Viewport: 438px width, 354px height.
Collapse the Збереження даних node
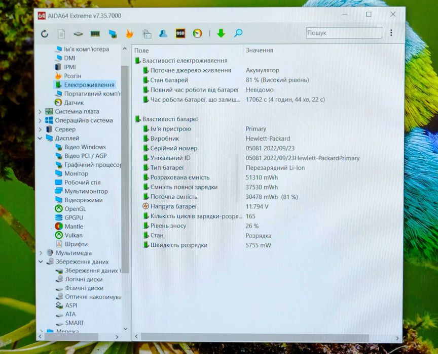pyautogui.click(x=41, y=262)
